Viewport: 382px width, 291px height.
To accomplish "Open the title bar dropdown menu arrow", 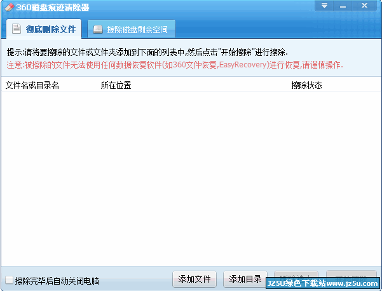I will tap(324, 6).
